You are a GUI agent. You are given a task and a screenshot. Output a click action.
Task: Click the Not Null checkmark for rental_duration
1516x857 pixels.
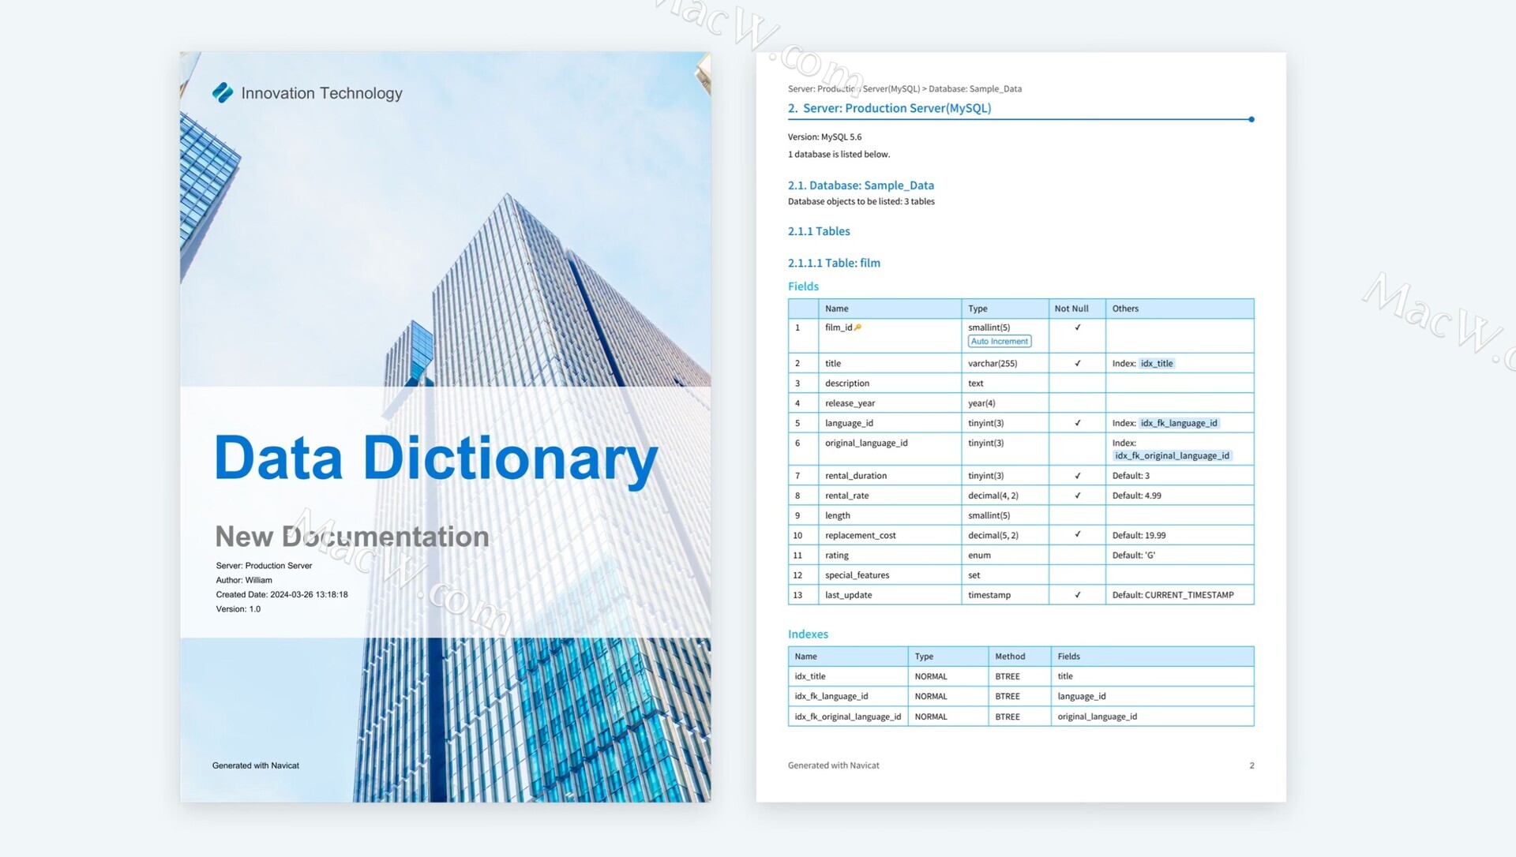1077,476
